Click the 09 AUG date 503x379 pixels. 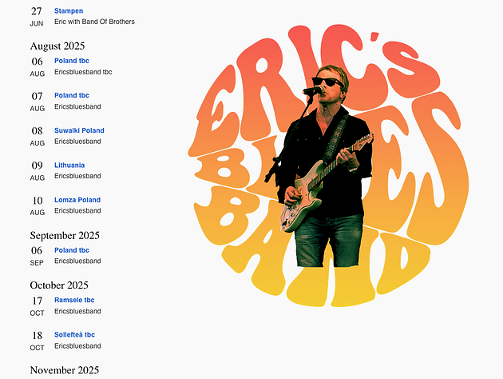[38, 171]
